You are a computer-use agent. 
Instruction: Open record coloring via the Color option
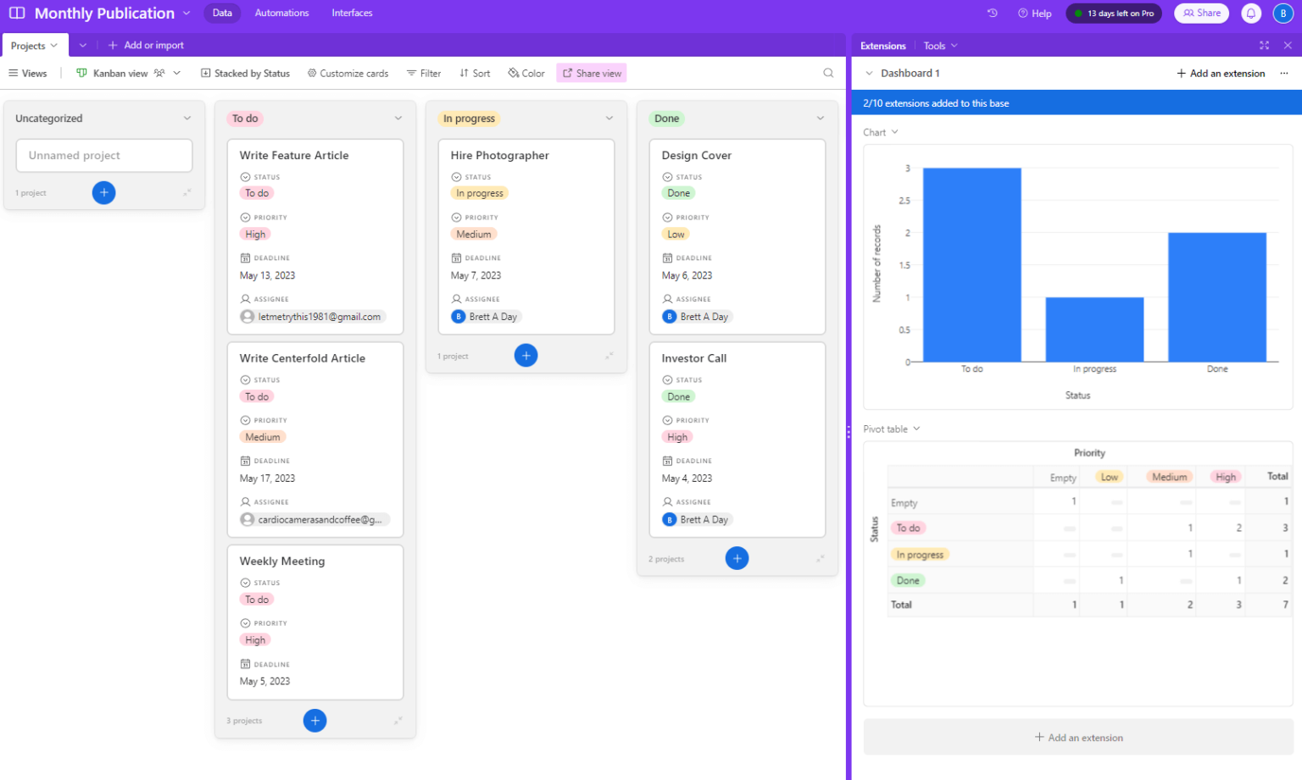pos(526,73)
